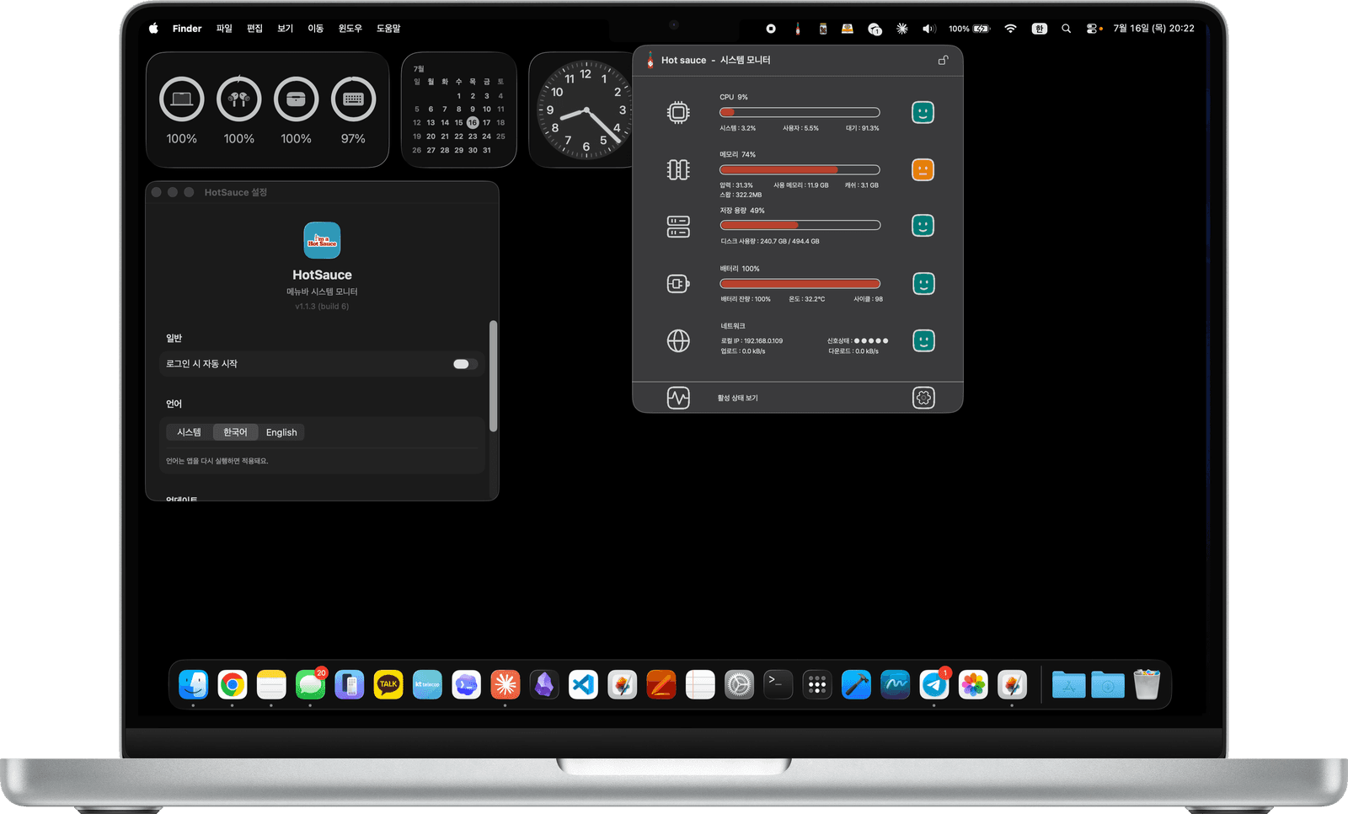This screenshot has width=1348, height=814.
Task: Open Telegram from the Dock
Action: [934, 684]
